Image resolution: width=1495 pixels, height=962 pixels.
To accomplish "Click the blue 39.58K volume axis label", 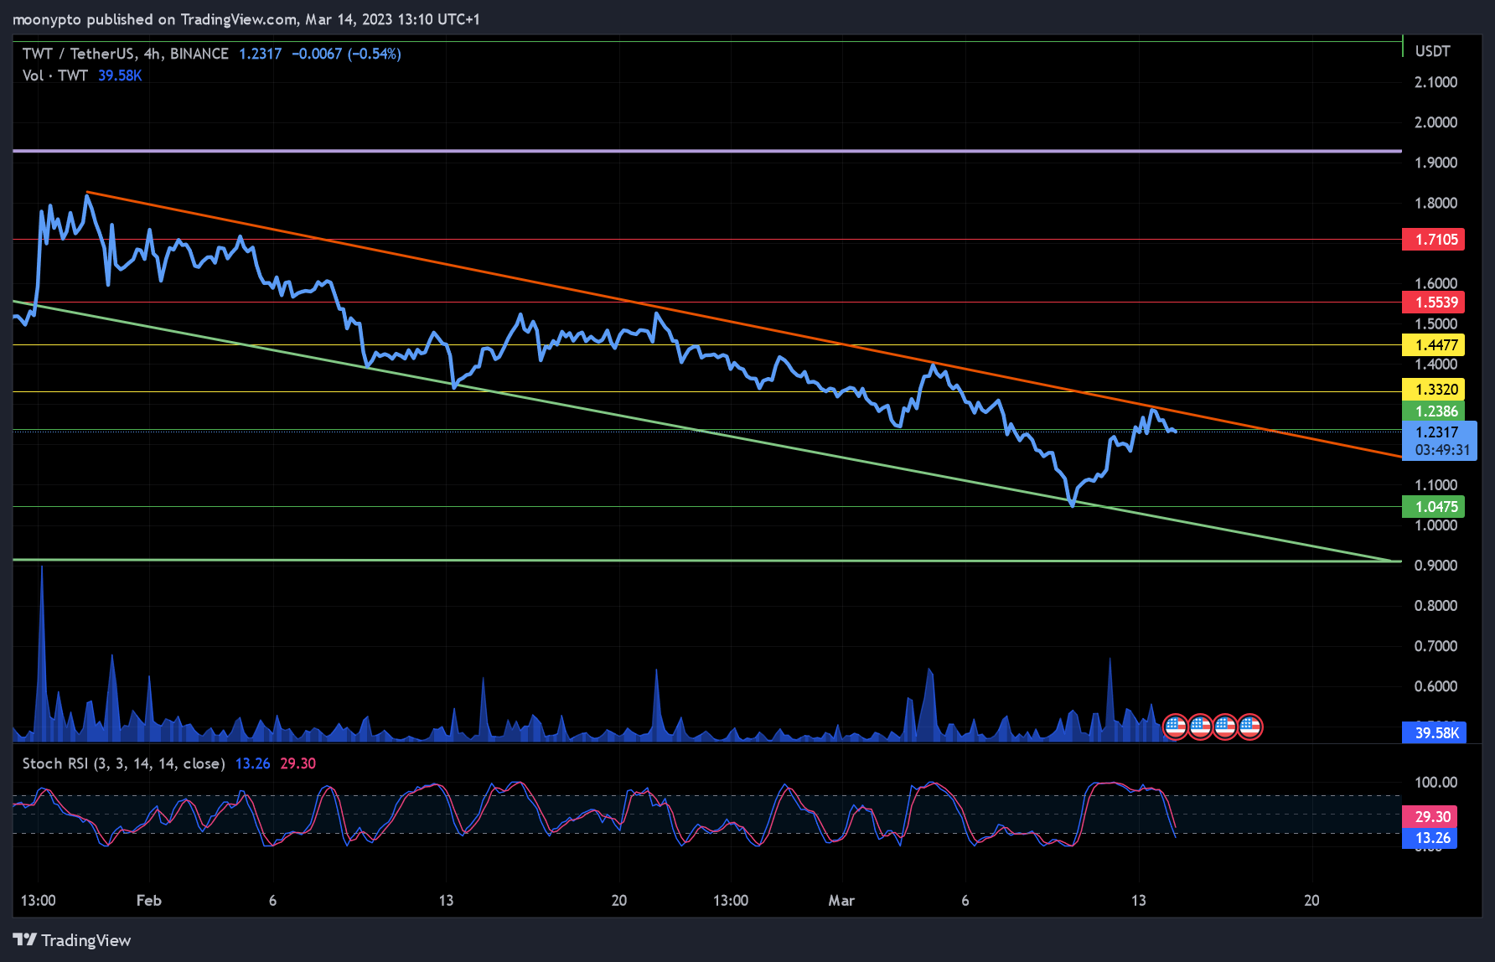I will coord(1435,733).
